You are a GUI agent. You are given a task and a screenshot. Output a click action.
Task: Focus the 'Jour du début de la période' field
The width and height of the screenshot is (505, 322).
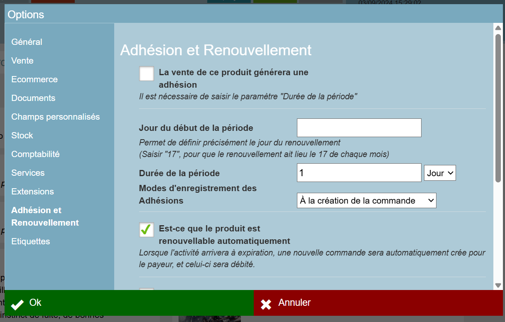[x=359, y=128]
